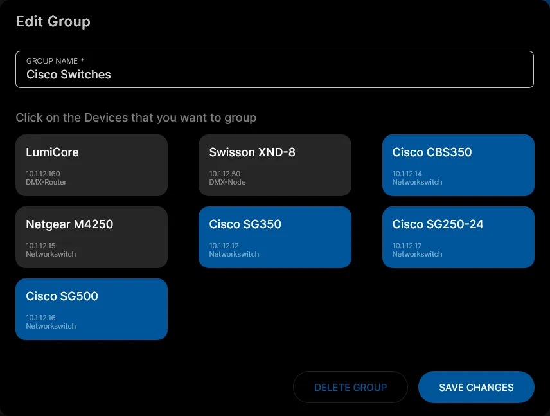Click the DMX-Node label under Swisson XND-8
Image resolution: width=550 pixels, height=416 pixels.
[x=227, y=182]
